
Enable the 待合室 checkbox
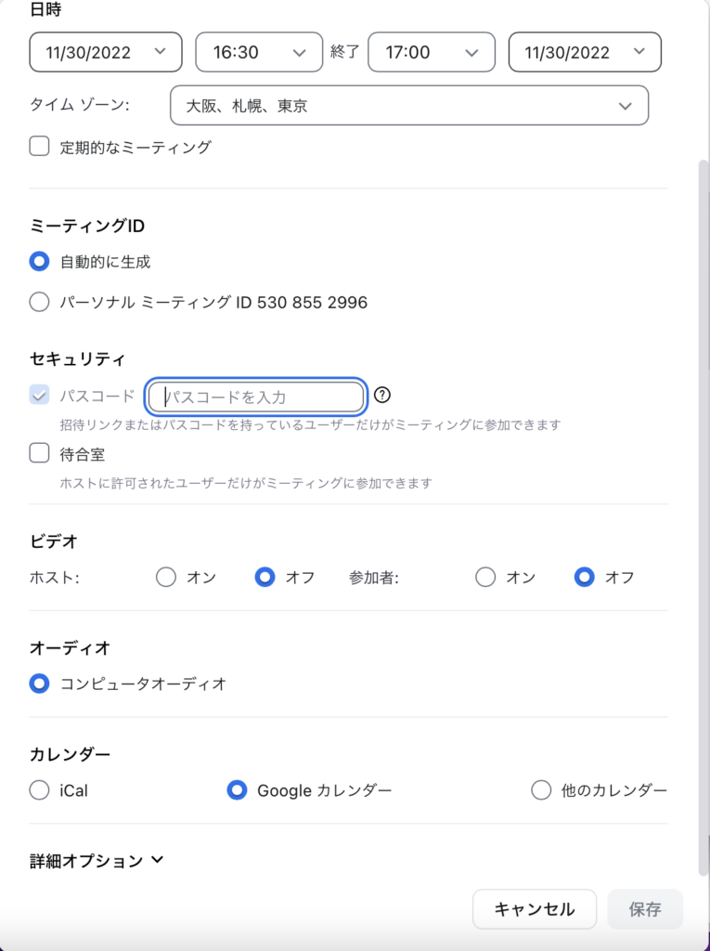tap(39, 453)
